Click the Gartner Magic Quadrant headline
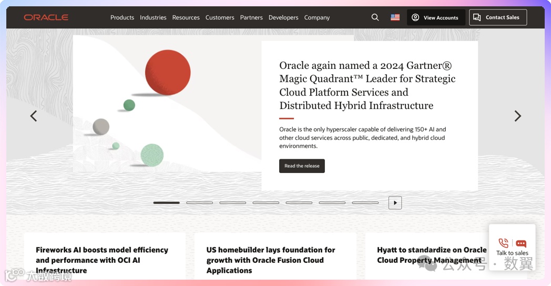The width and height of the screenshot is (551, 286). pyautogui.click(x=367, y=85)
